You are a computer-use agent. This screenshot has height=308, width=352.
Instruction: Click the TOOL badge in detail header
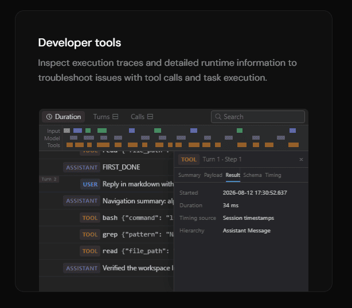(189, 159)
